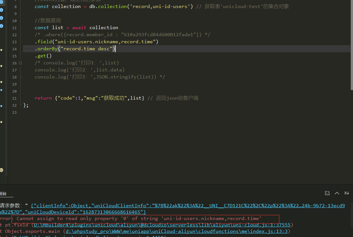Click the blue dot marker beside line 20
The height and width of the screenshot is (237, 353).
tap(2, 90)
